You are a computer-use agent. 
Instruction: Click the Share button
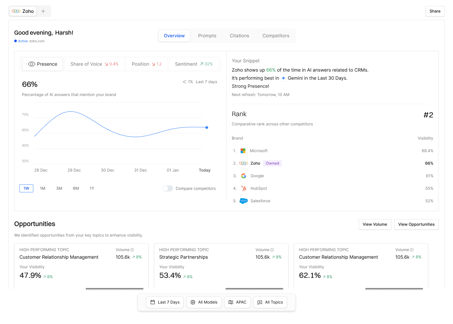pyautogui.click(x=435, y=11)
